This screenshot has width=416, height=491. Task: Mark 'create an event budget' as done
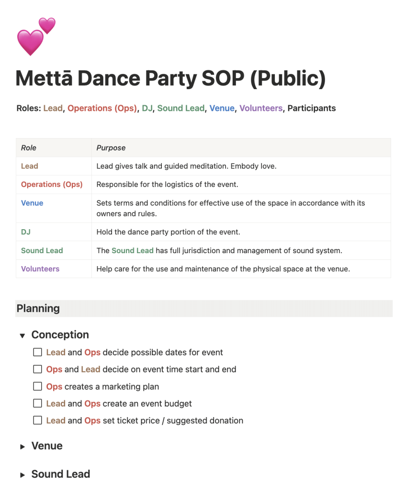[37, 404]
